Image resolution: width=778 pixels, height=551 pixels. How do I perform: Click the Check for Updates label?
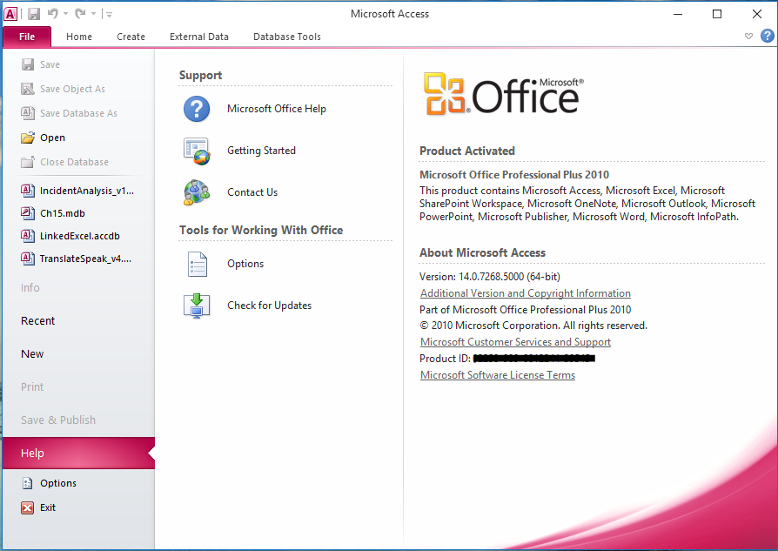(270, 306)
